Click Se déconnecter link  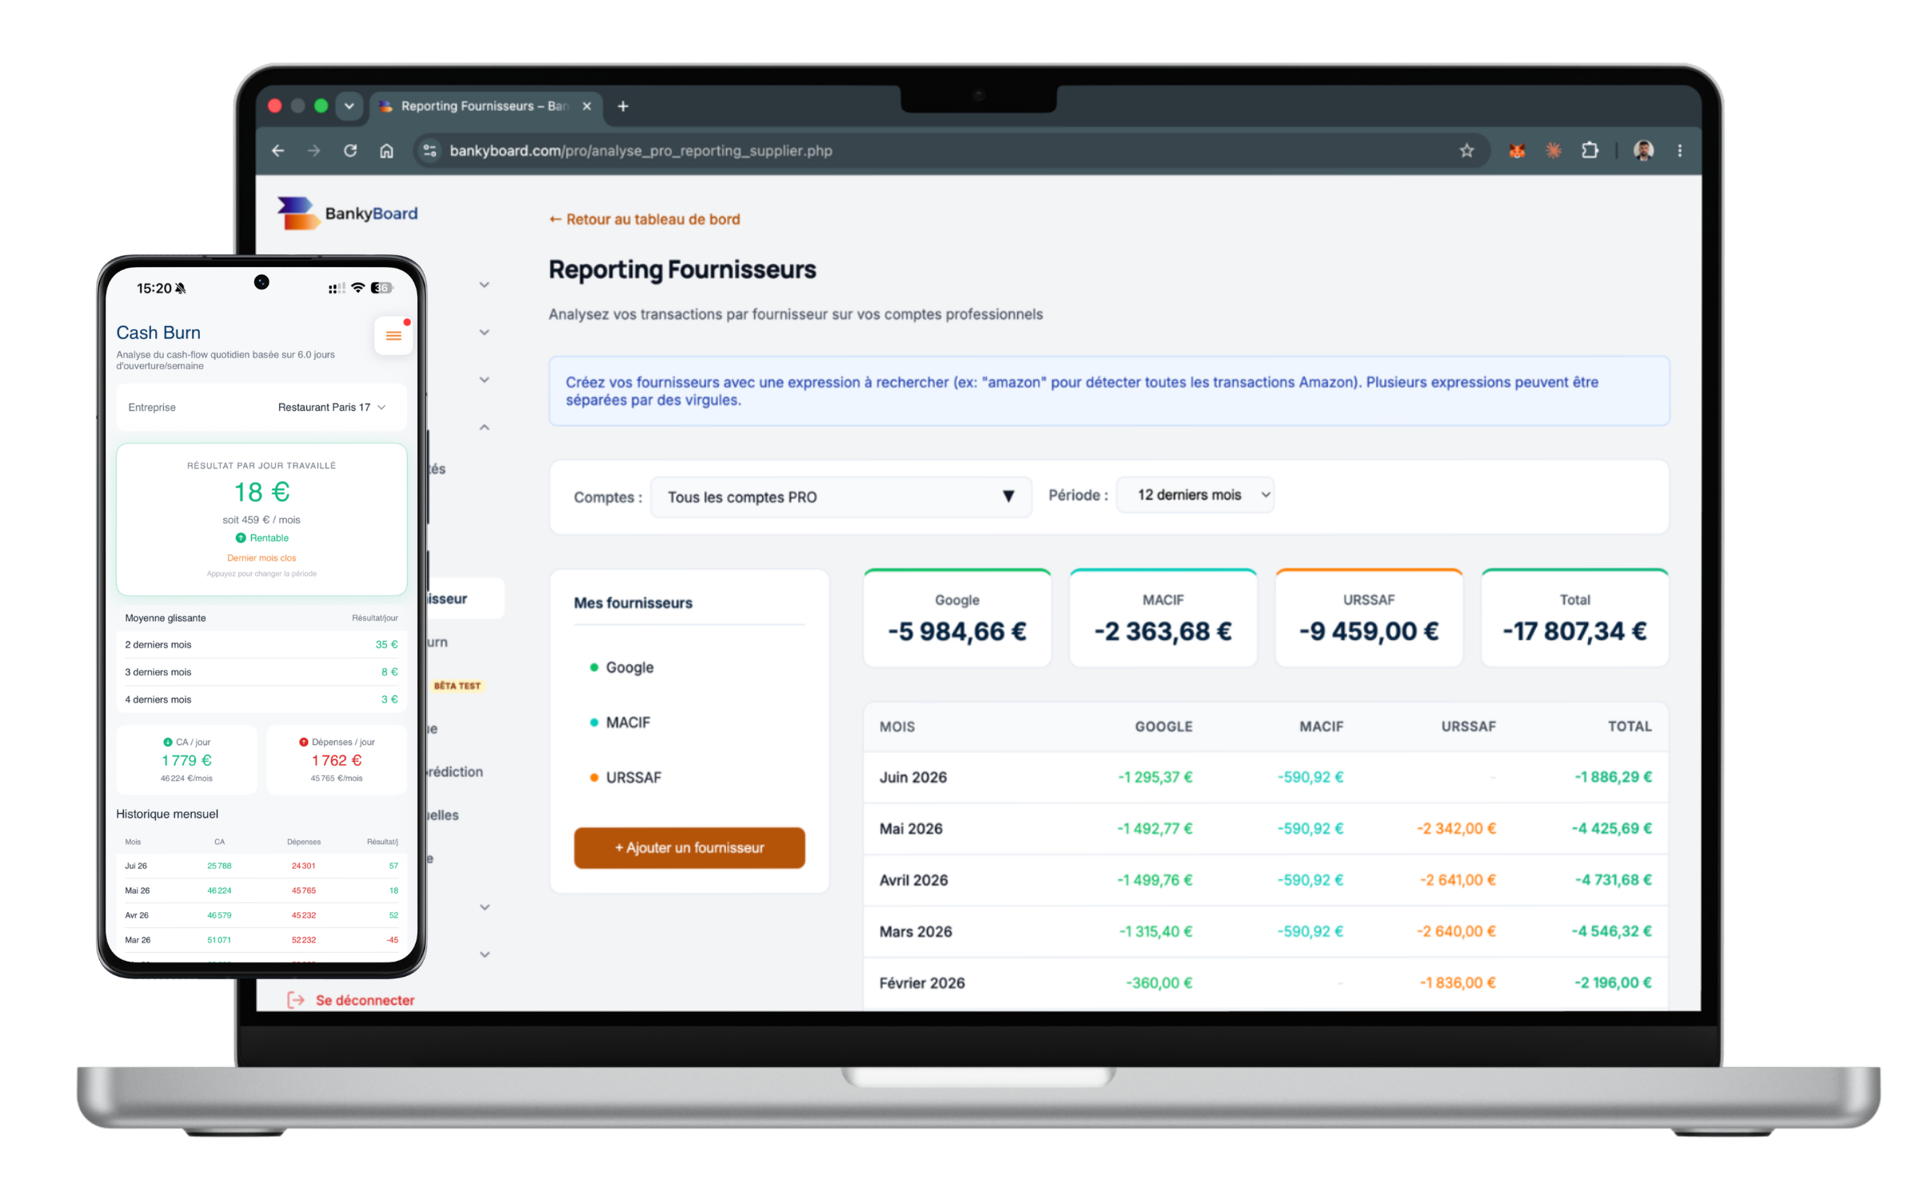[365, 1000]
